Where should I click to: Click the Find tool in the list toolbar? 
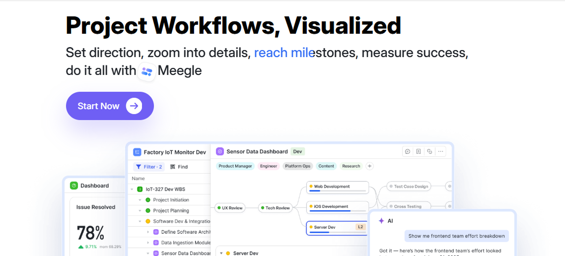pos(179,167)
